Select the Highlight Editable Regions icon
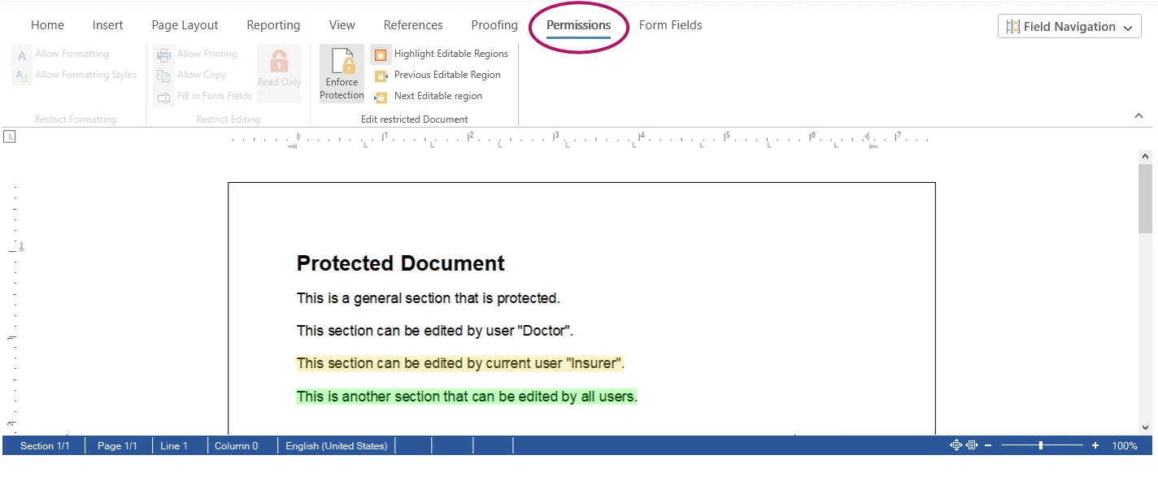The image size is (1158, 477). tap(380, 54)
